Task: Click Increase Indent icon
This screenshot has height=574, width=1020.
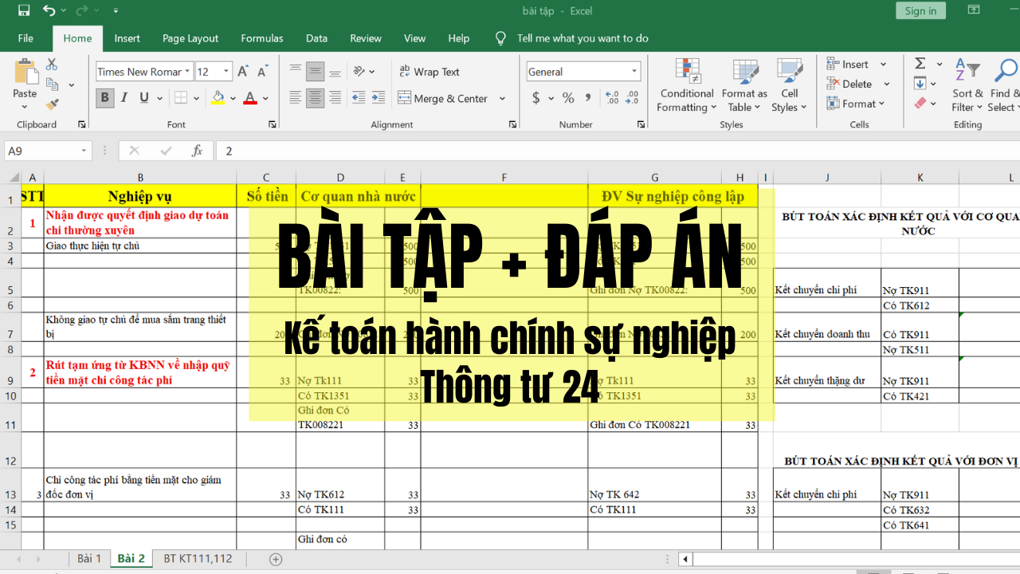Action: [x=378, y=98]
